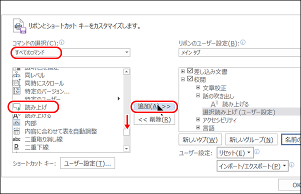The width and height of the screenshot is (301, 194).
Task: Open the リセット dropdown button
Action: 235,152
